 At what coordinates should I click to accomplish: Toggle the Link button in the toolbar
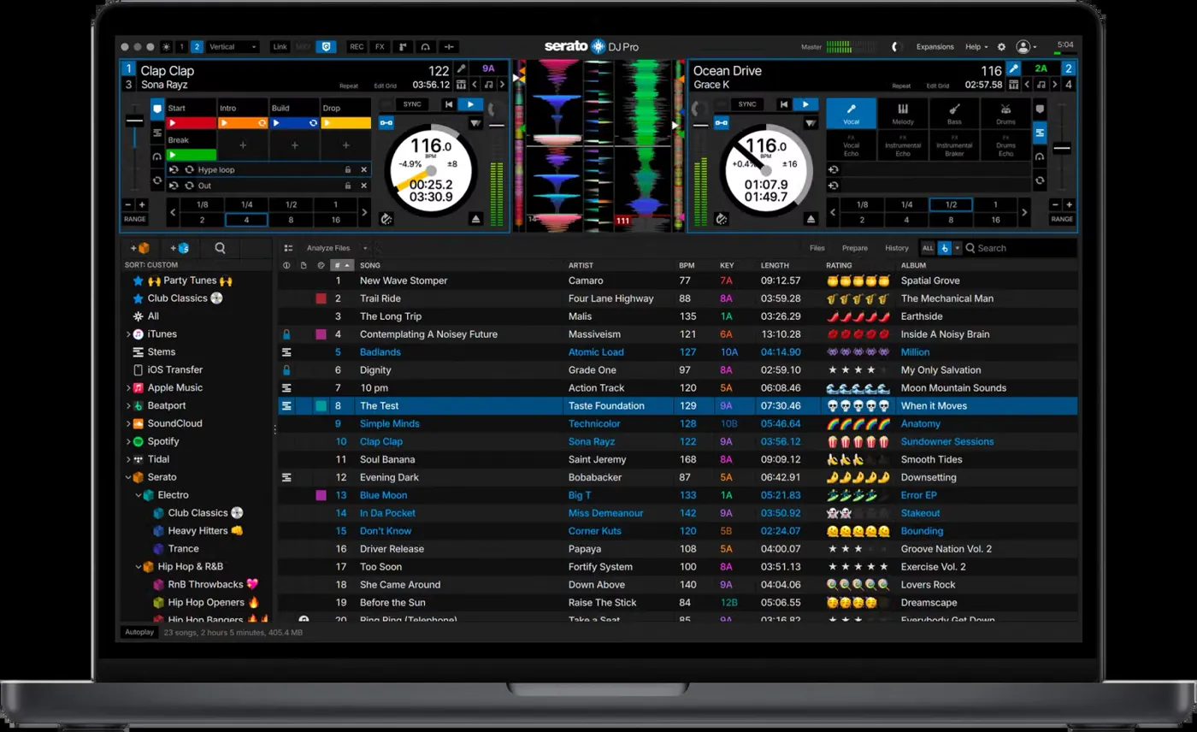[280, 47]
